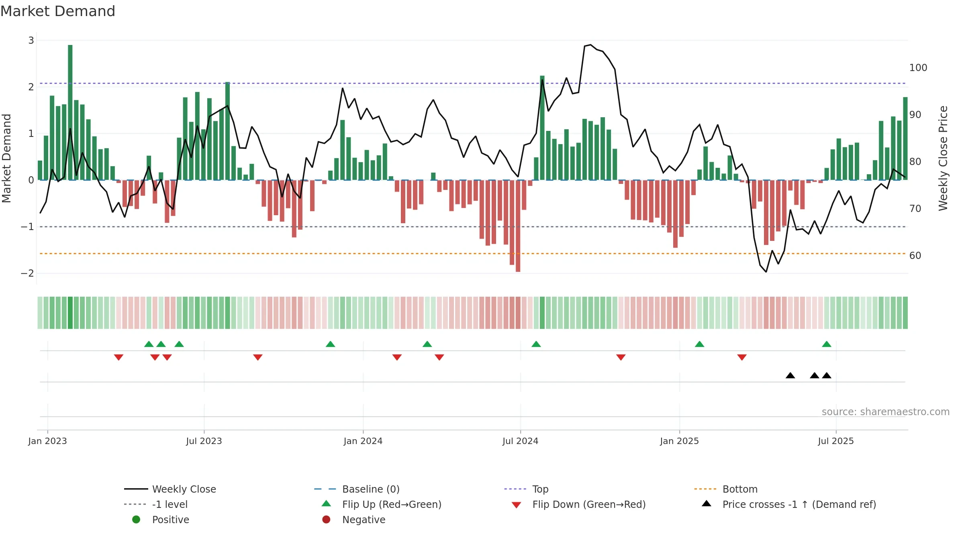This screenshot has height=542, width=964.
Task: Click the red flip-down marker between Jul 2023 and Jan 2024
Action: (x=258, y=357)
